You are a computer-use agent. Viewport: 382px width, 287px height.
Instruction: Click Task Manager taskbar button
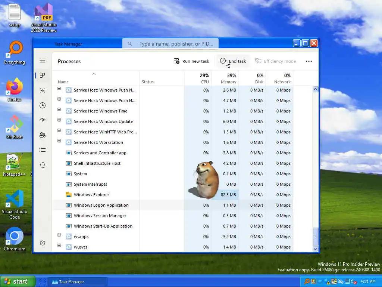click(x=78, y=282)
